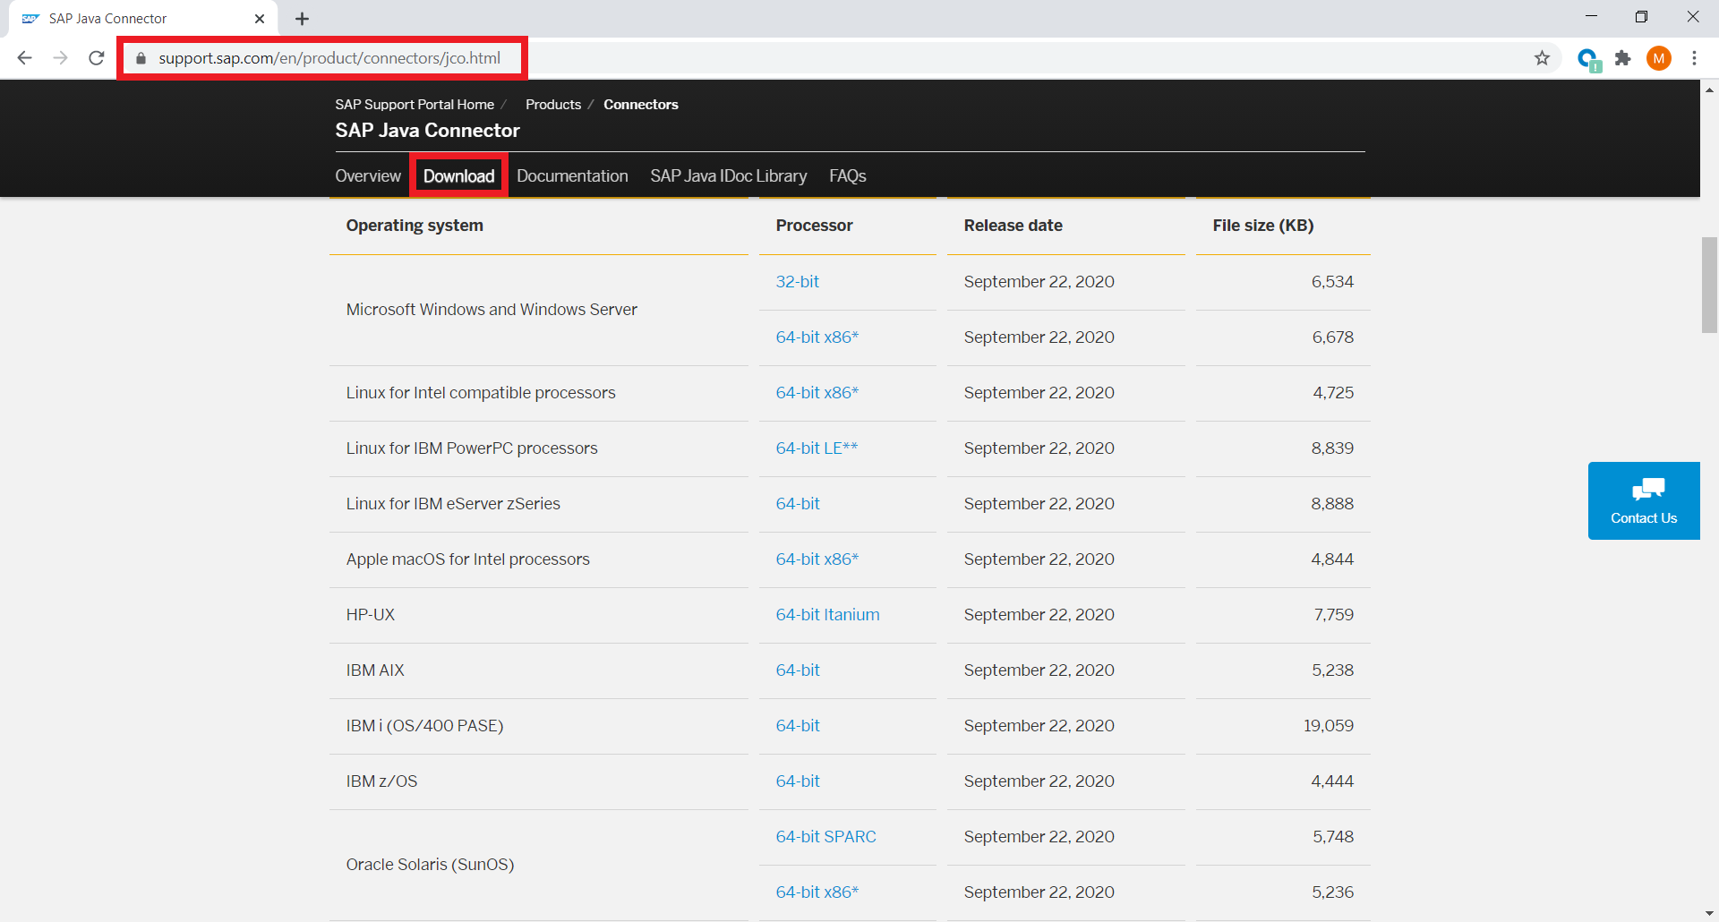Click the address bar URL field
Viewport: 1719px width, 922px height.
pos(329,58)
